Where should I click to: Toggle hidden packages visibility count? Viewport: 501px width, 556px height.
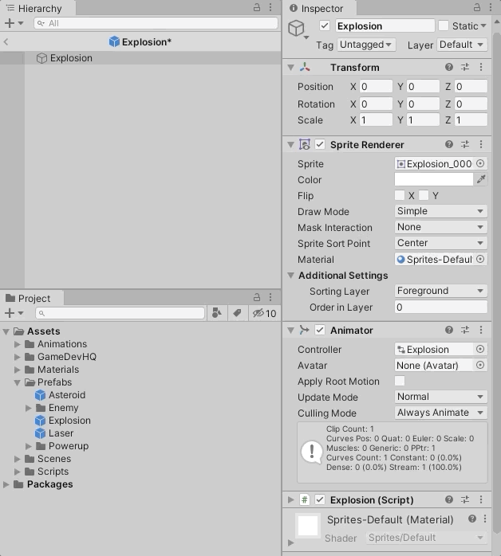264,313
